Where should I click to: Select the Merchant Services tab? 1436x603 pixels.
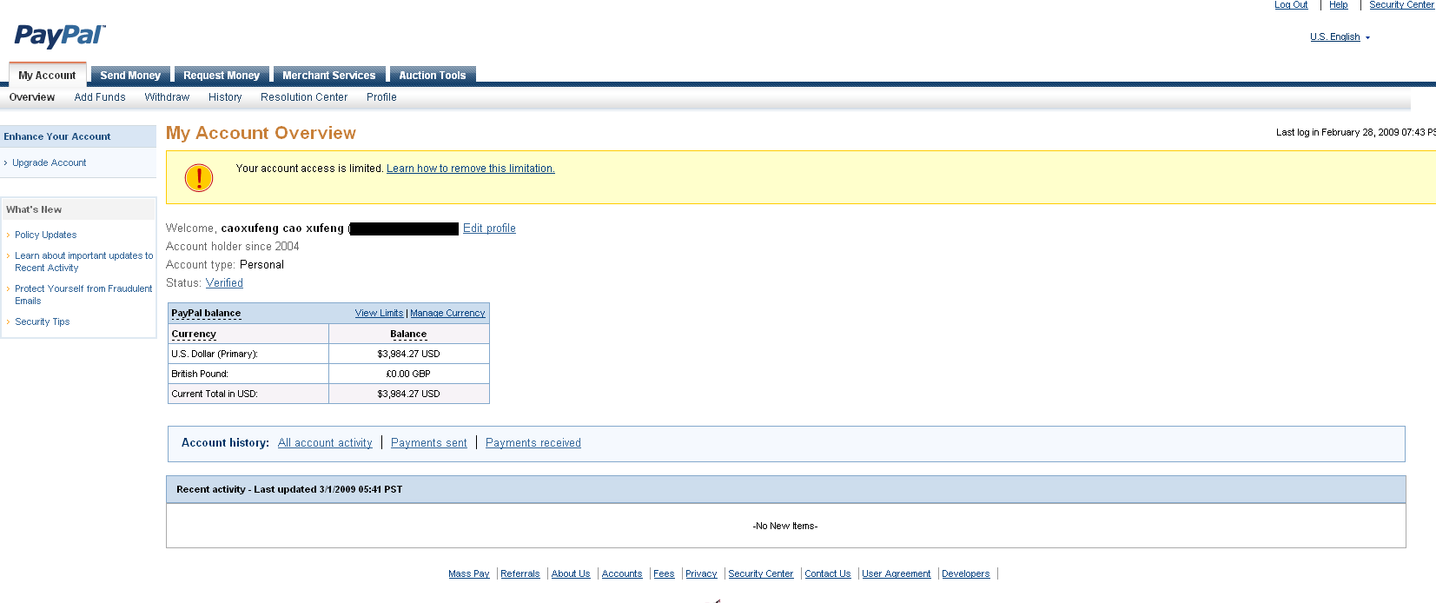pyautogui.click(x=328, y=76)
